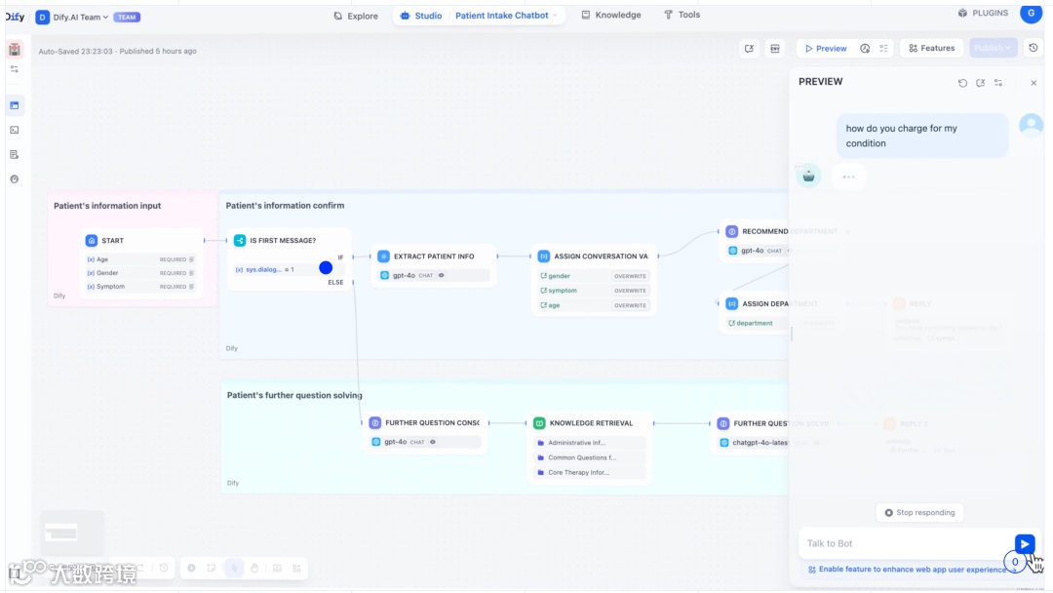Click gpt-4o model in EXTRACT PATIENT INFO

pyautogui.click(x=434, y=275)
